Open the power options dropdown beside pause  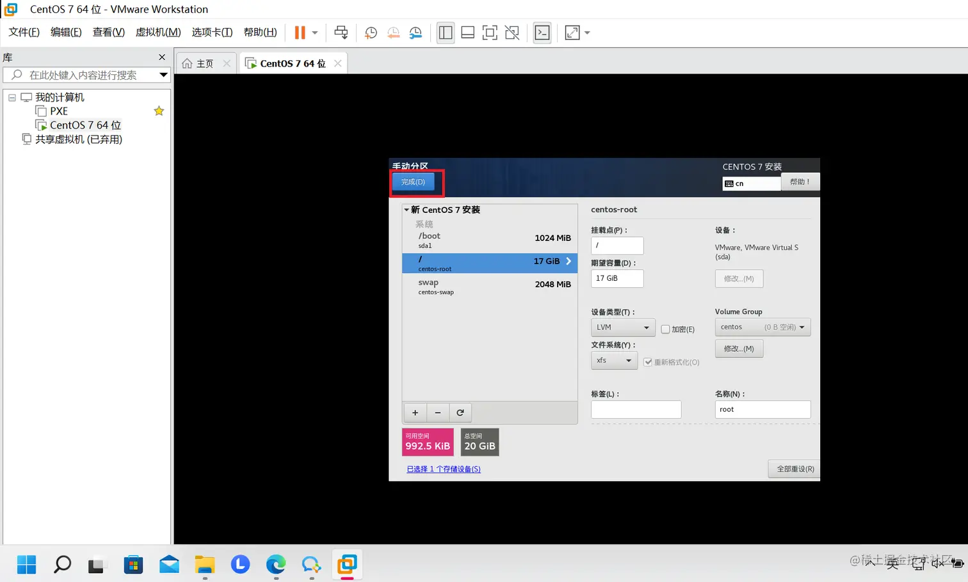tap(314, 33)
